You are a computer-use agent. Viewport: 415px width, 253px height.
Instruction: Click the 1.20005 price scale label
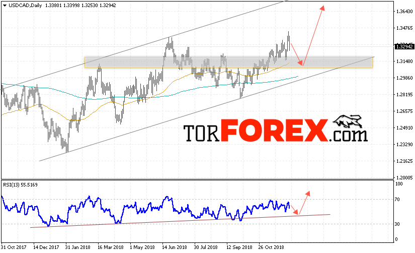pyautogui.click(x=404, y=178)
